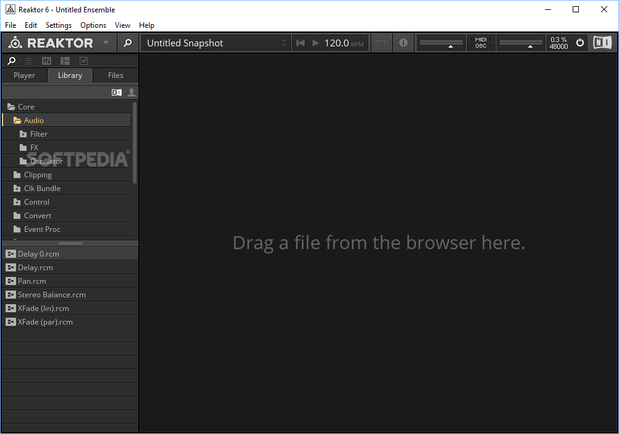Click the Delay 0.rcm module icon
The height and width of the screenshot is (434, 619).
(x=11, y=254)
